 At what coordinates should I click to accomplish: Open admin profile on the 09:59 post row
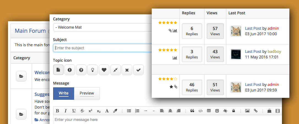(x=273, y=85)
